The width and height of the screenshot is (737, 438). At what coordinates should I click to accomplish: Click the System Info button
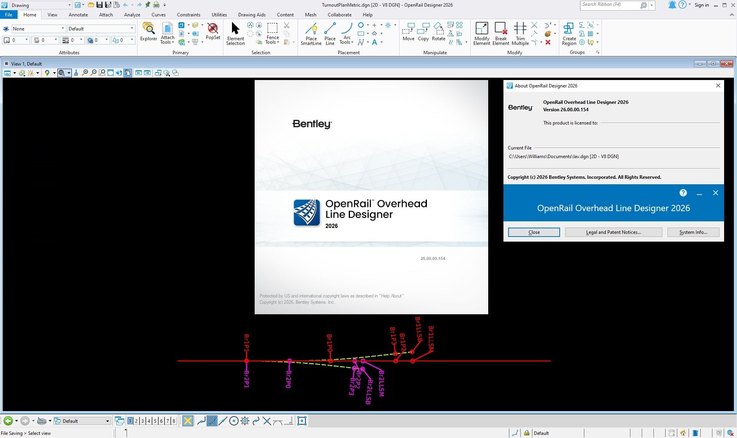(x=693, y=232)
